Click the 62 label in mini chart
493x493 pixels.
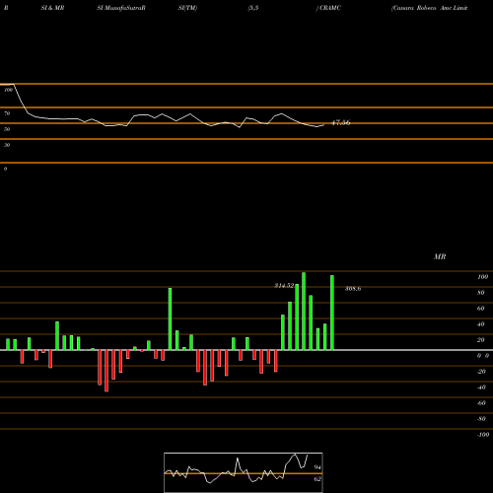click(x=317, y=479)
